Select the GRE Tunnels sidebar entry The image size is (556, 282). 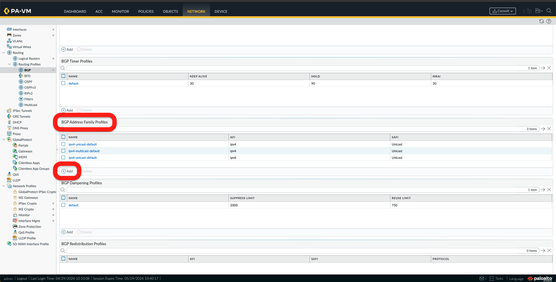pos(21,116)
